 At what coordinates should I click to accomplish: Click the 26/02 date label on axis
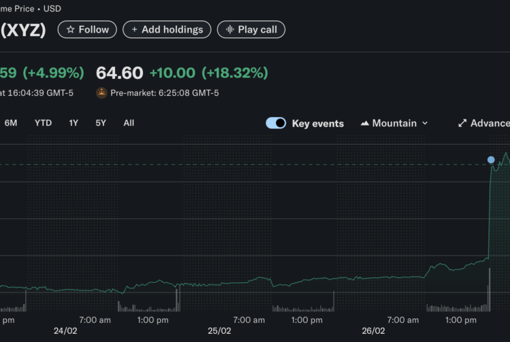(373, 331)
